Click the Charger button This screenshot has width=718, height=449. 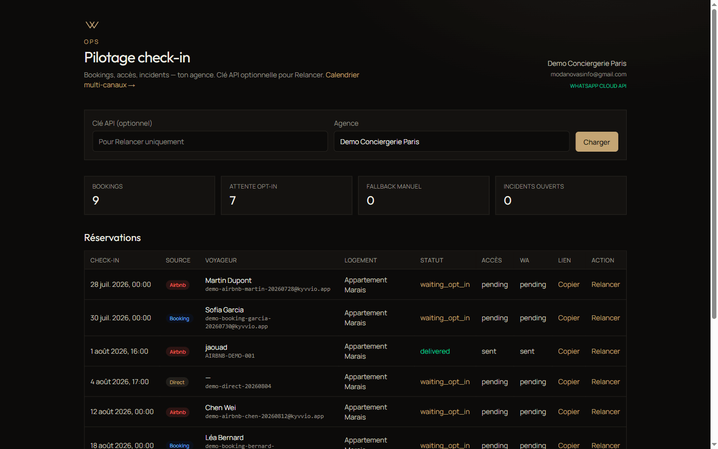[x=597, y=142]
